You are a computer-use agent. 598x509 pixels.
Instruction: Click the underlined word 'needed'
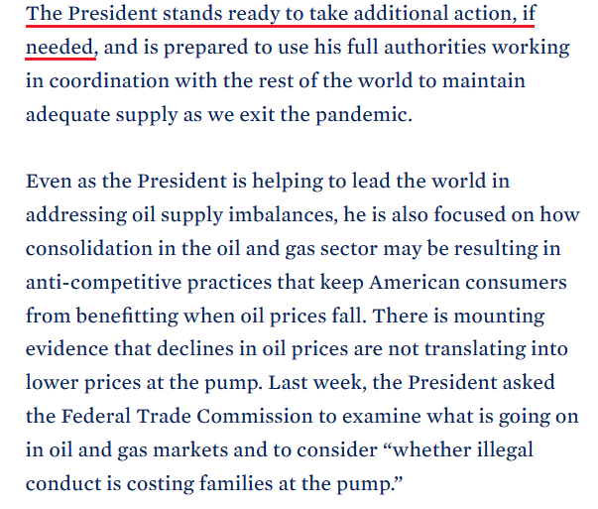point(60,48)
